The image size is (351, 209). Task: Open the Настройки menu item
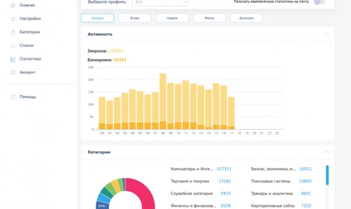click(30, 18)
